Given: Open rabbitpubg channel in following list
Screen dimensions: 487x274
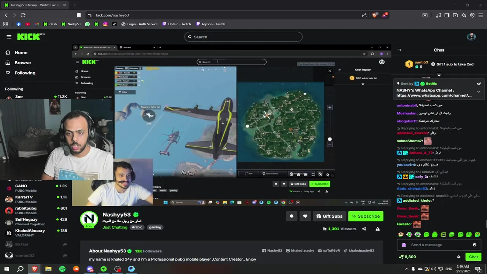Looking at the screenshot, I should pos(36,210).
